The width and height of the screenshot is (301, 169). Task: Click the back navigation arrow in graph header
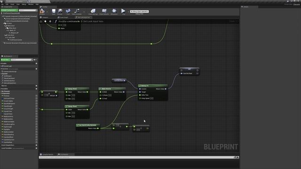click(46, 22)
